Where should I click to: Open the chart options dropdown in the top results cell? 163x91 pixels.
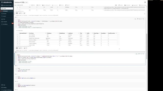tap(22, 13)
